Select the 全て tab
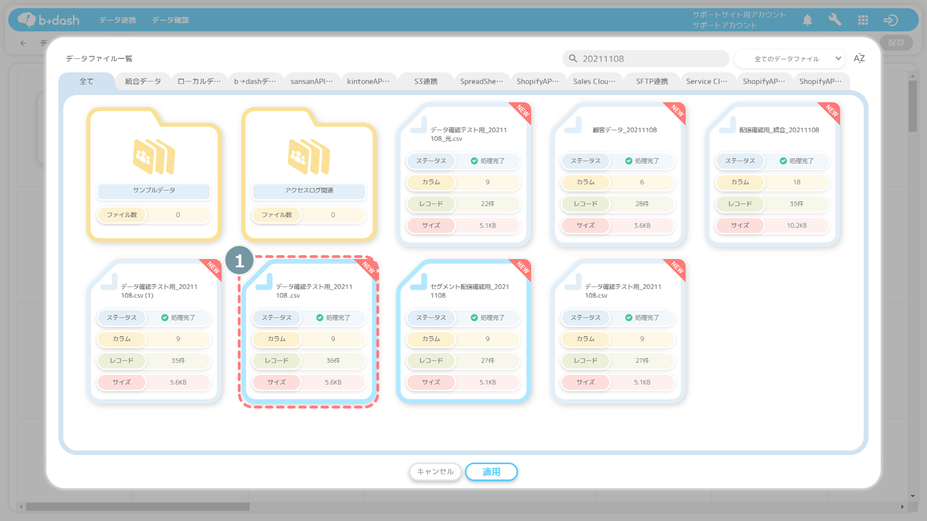The width and height of the screenshot is (927, 521). point(87,82)
